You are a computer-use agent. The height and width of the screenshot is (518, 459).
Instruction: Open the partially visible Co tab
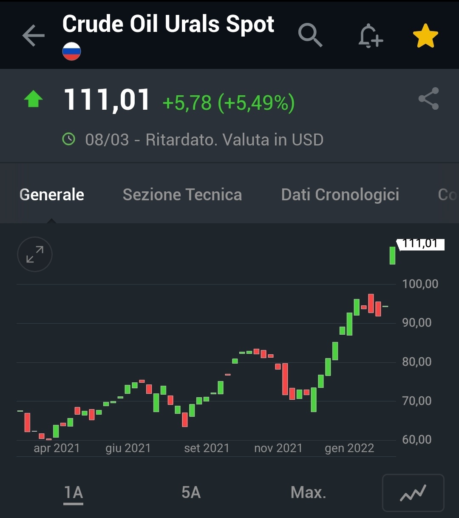click(x=448, y=195)
